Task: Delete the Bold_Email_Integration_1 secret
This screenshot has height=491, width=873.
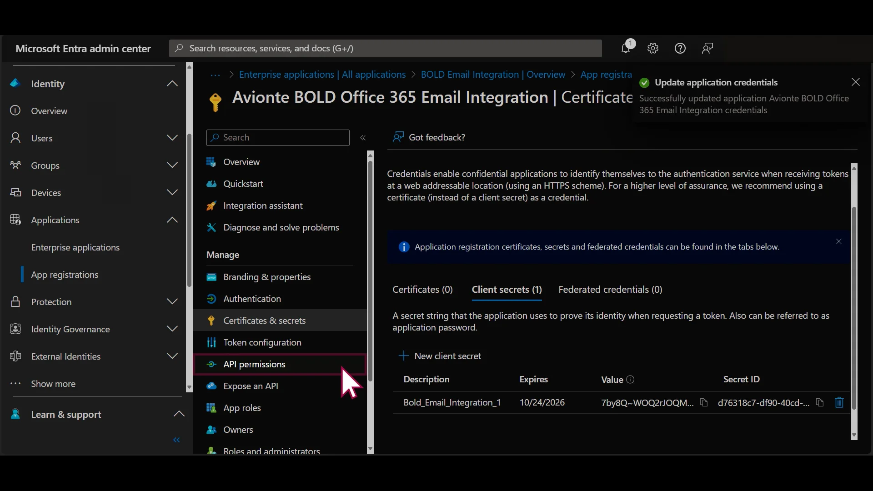Action: click(x=839, y=403)
